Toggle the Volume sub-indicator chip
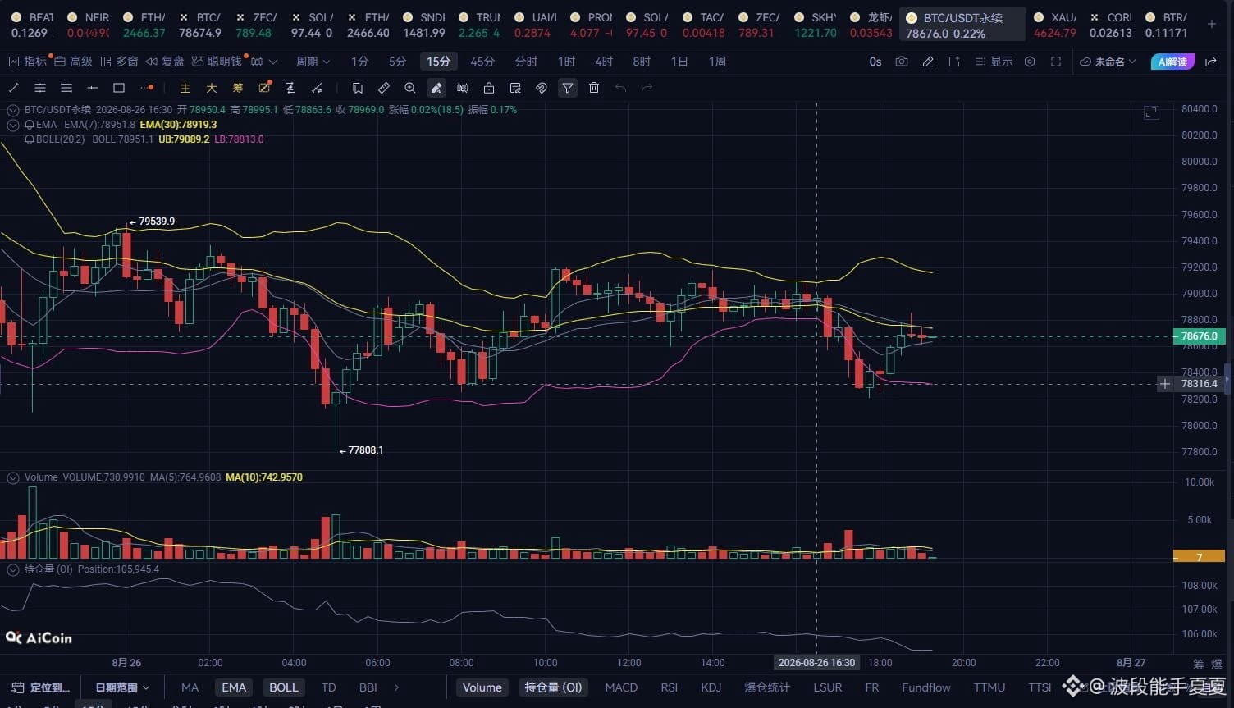This screenshot has width=1234, height=708. [482, 687]
